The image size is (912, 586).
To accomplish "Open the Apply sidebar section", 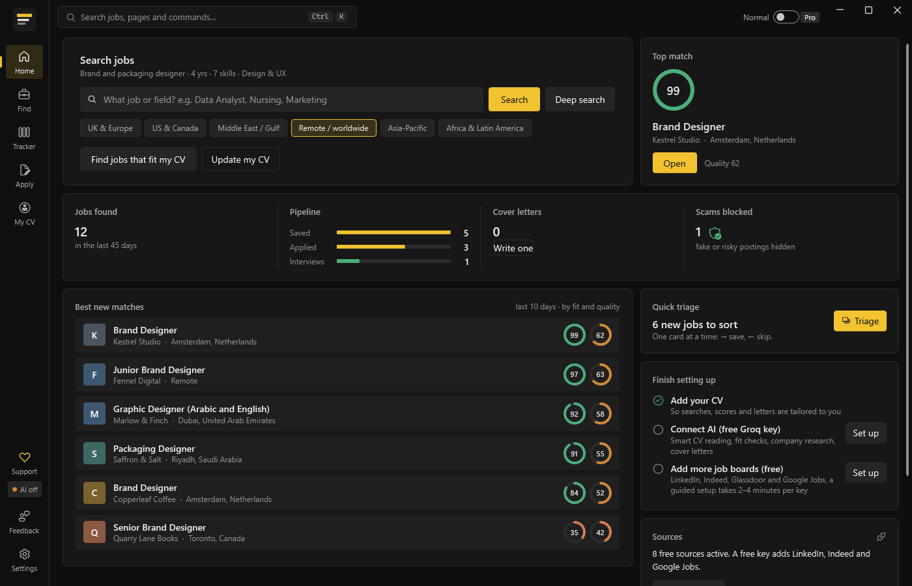I will tap(24, 175).
